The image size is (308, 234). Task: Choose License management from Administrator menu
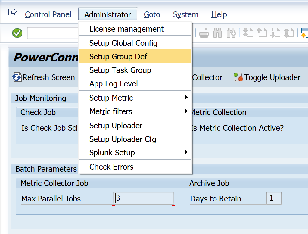[x=126, y=29]
